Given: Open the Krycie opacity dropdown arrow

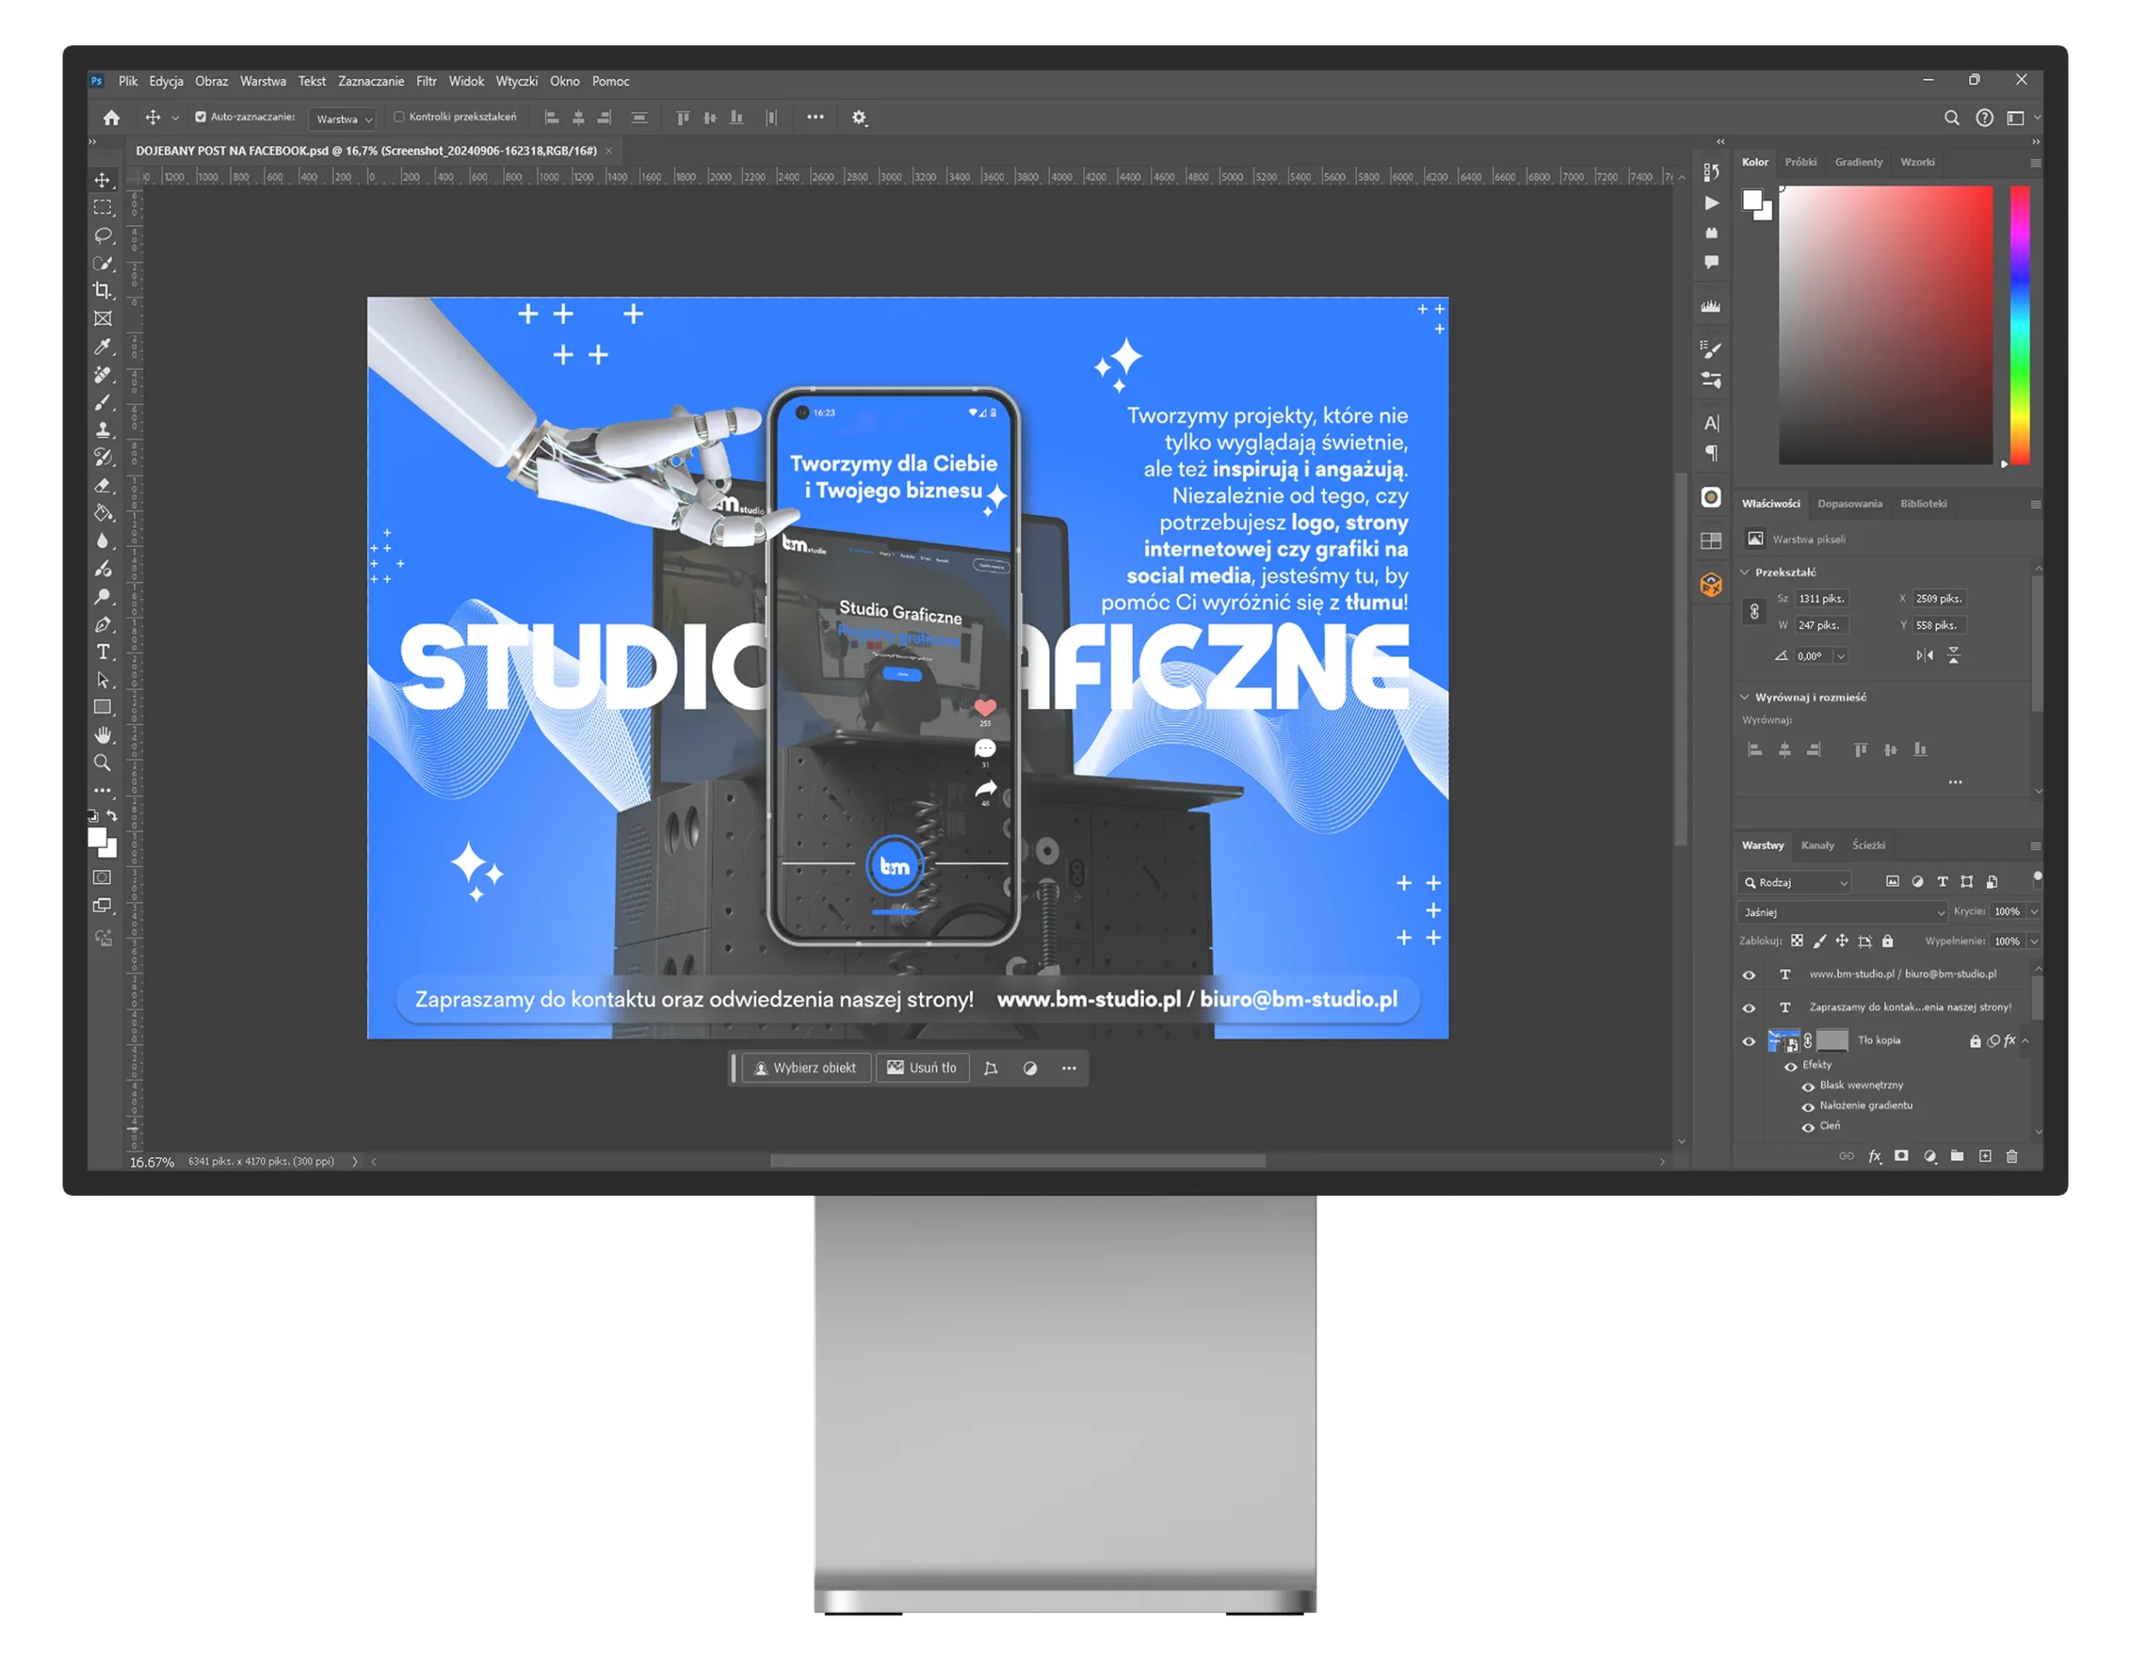Looking at the screenshot, I should 2034,912.
